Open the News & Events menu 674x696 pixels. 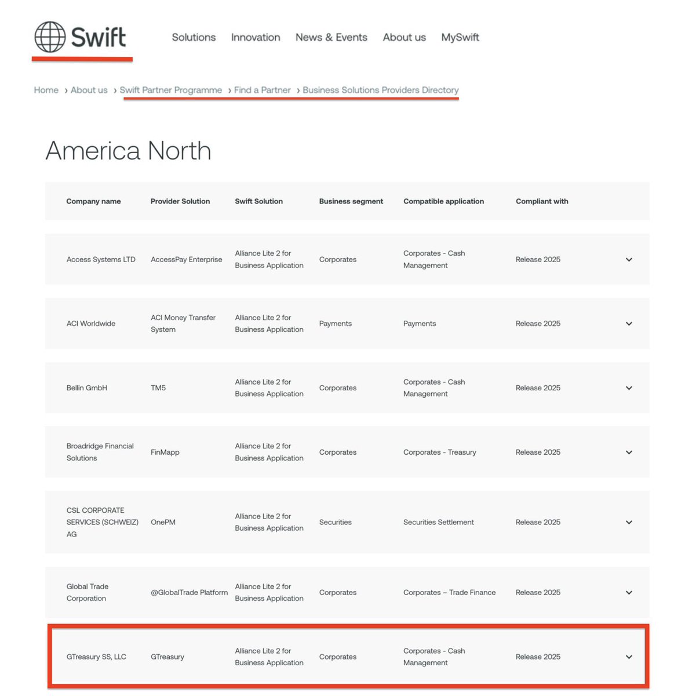point(331,37)
